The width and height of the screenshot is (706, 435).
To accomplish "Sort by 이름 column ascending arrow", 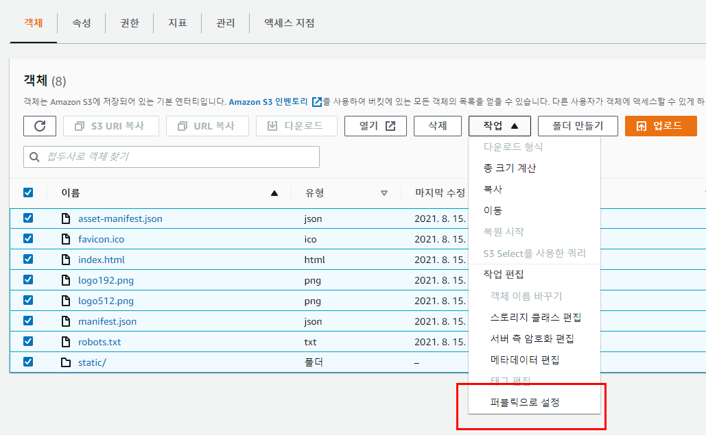I will tap(274, 193).
